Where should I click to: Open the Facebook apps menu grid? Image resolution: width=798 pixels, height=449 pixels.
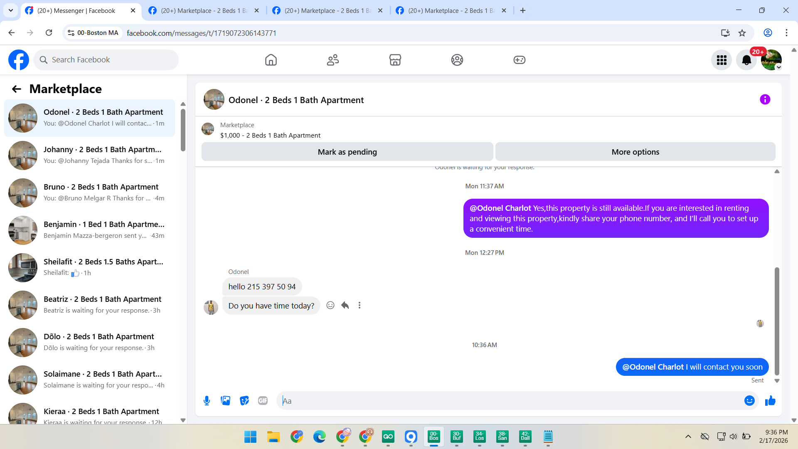(x=722, y=60)
